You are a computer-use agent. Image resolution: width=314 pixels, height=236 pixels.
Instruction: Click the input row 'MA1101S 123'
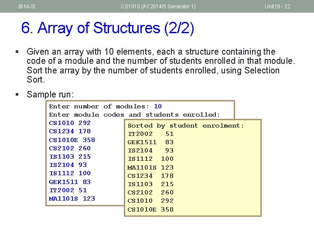[72, 199]
